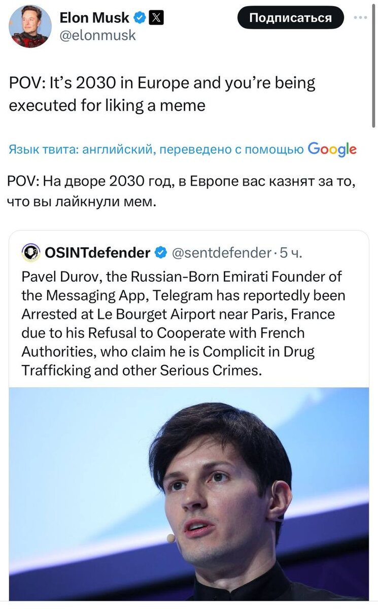Click the '5 ч.' timestamp on the quoted tweet

(x=291, y=252)
